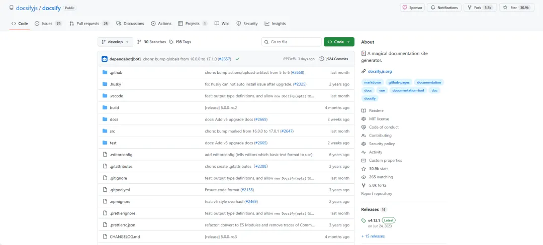Open .prettierignore file name
The height and width of the screenshot is (245, 543).
tap(122, 213)
